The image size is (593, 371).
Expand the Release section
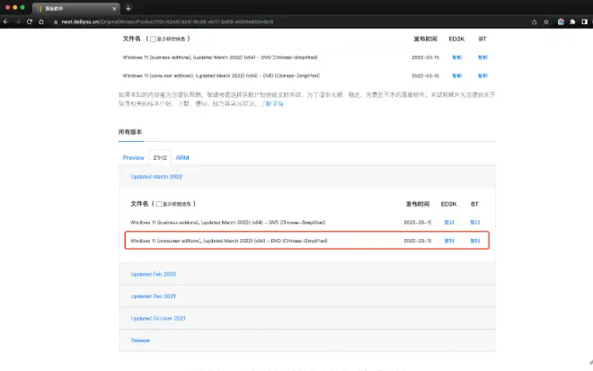pyautogui.click(x=140, y=340)
